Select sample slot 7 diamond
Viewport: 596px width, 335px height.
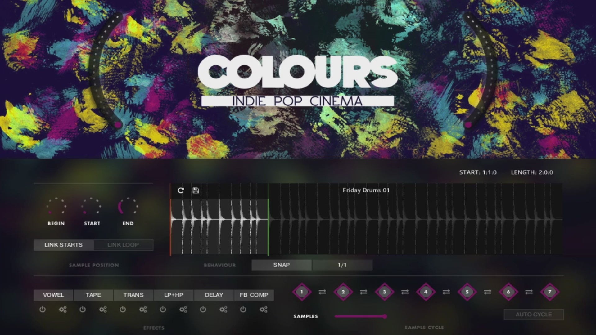pos(550,292)
